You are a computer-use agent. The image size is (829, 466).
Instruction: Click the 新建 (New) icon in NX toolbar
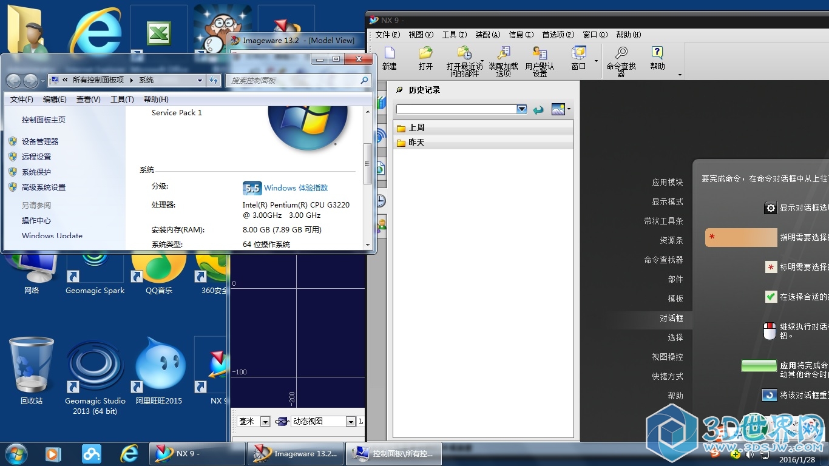389,53
